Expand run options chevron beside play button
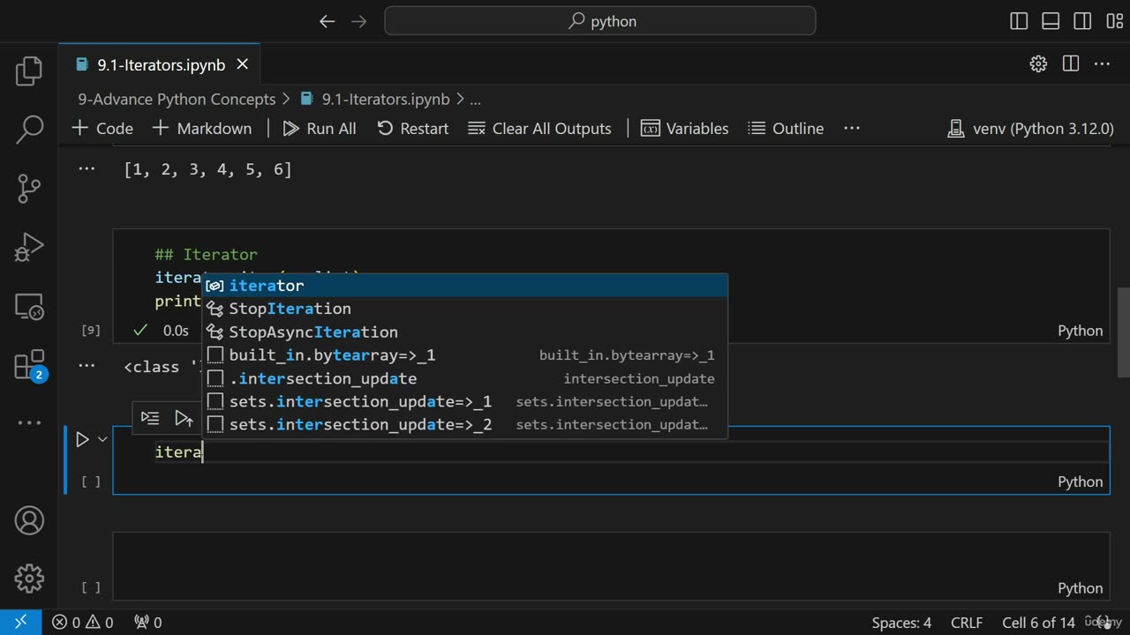This screenshot has height=635, width=1130. point(102,439)
